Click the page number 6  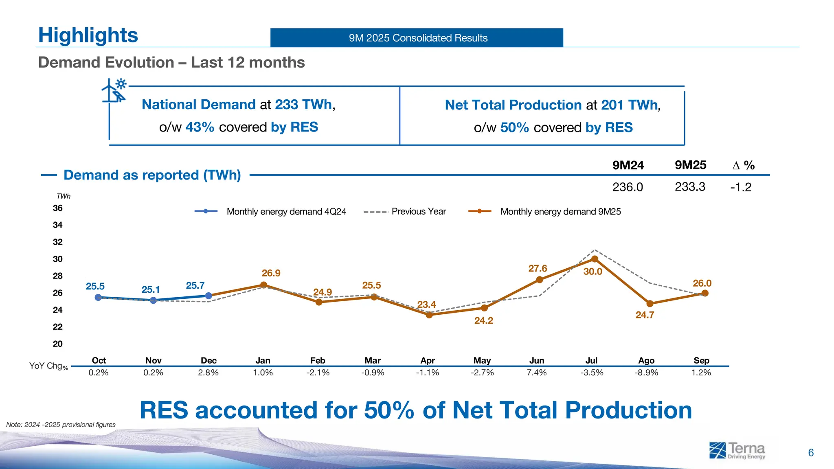pyautogui.click(x=810, y=453)
